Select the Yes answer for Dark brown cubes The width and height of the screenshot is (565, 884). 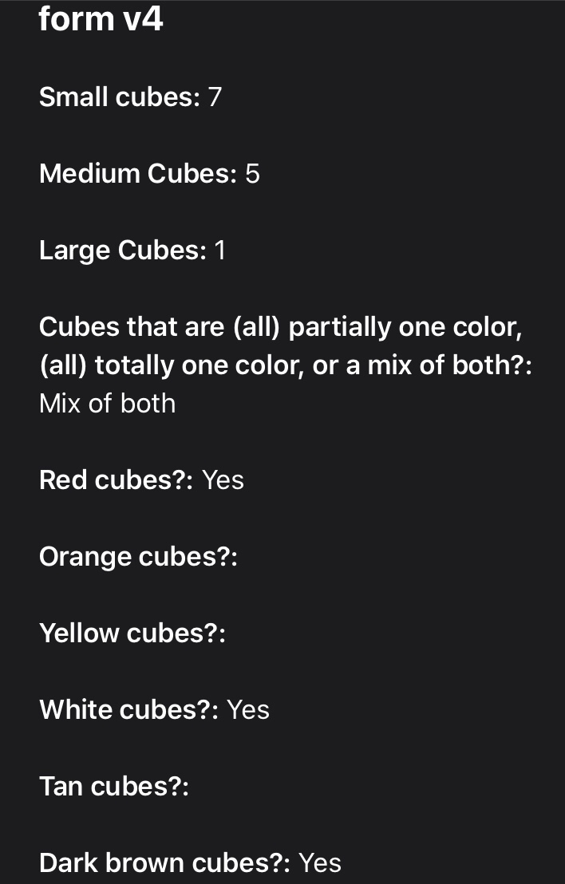point(320,863)
